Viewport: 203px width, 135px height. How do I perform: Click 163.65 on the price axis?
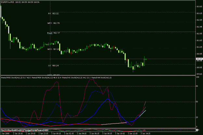pos(199,7)
